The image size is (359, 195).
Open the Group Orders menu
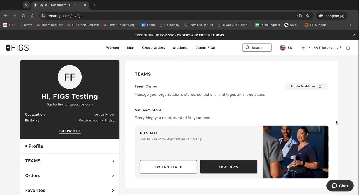153,48
